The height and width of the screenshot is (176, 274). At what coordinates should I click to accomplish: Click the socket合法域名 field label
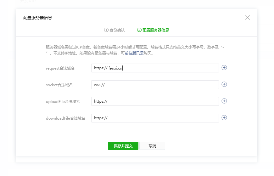coord(59,85)
